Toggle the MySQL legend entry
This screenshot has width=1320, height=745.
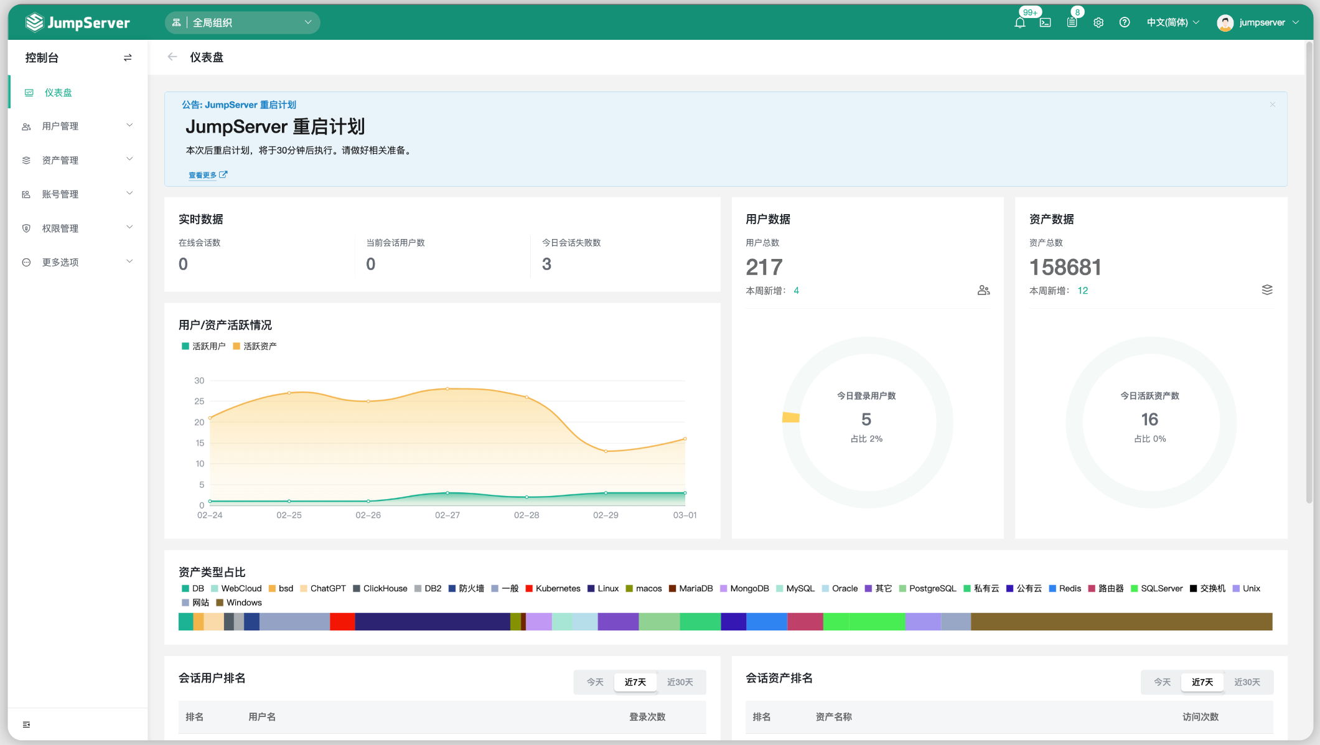click(795, 589)
